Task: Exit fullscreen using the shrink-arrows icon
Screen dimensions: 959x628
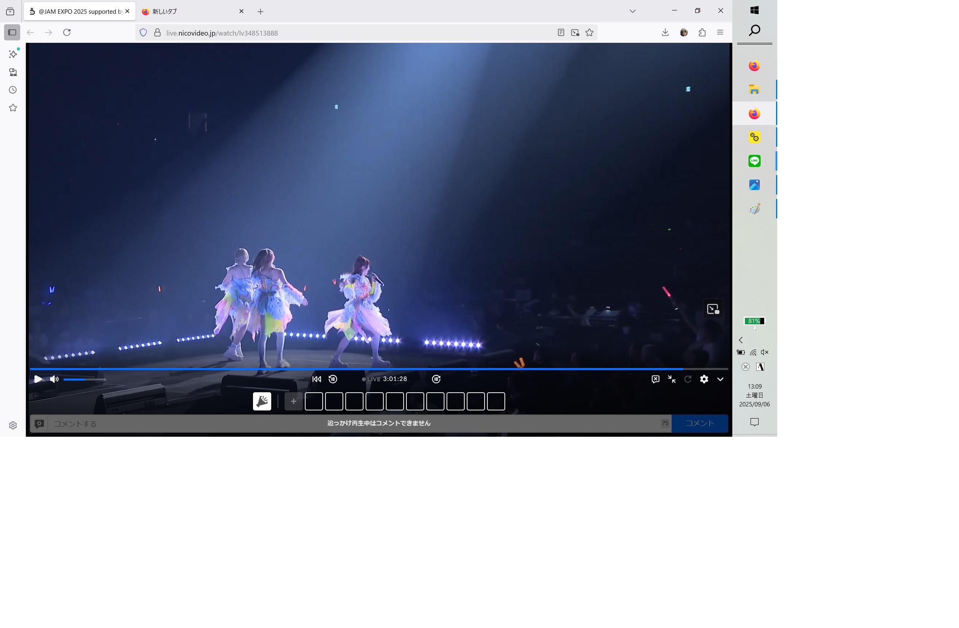Action: (x=672, y=379)
